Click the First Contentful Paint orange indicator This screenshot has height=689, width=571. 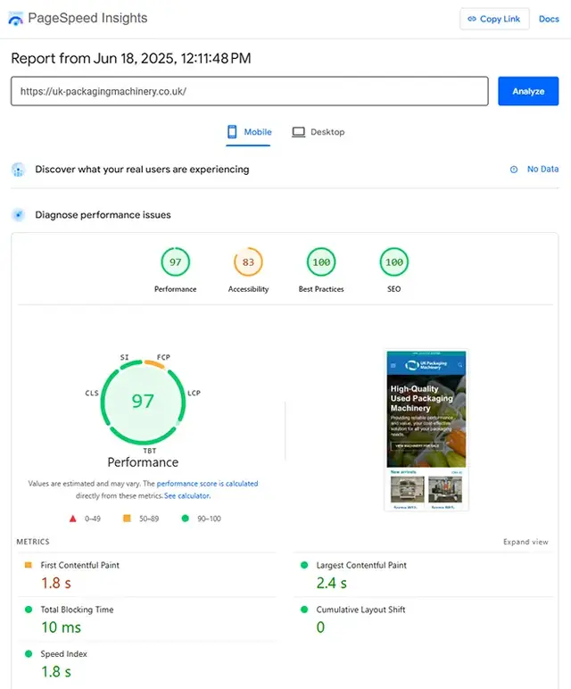coord(29,565)
